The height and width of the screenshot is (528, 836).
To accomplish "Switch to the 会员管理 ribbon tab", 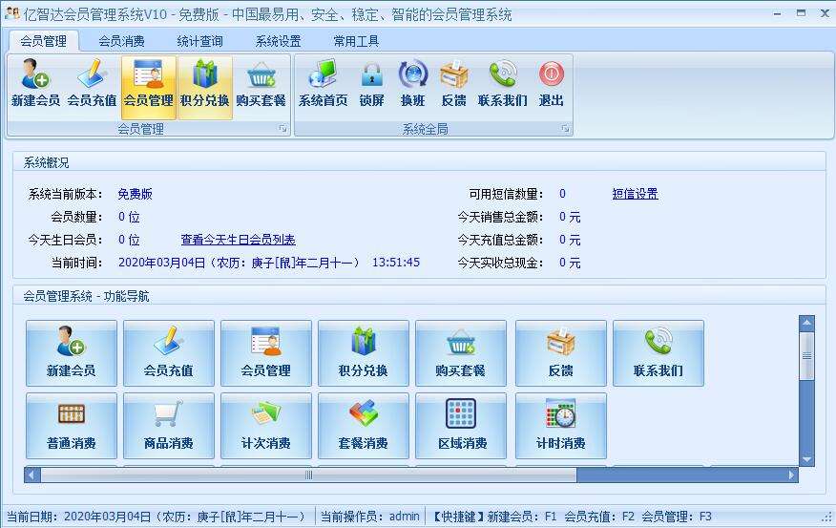I will (x=44, y=41).
